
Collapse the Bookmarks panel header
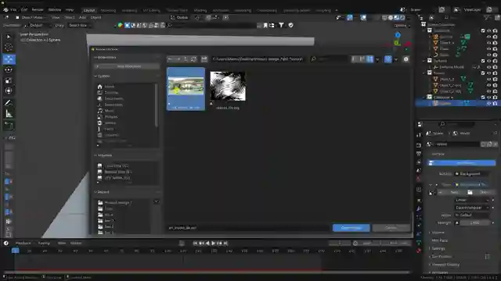[x=127, y=57]
